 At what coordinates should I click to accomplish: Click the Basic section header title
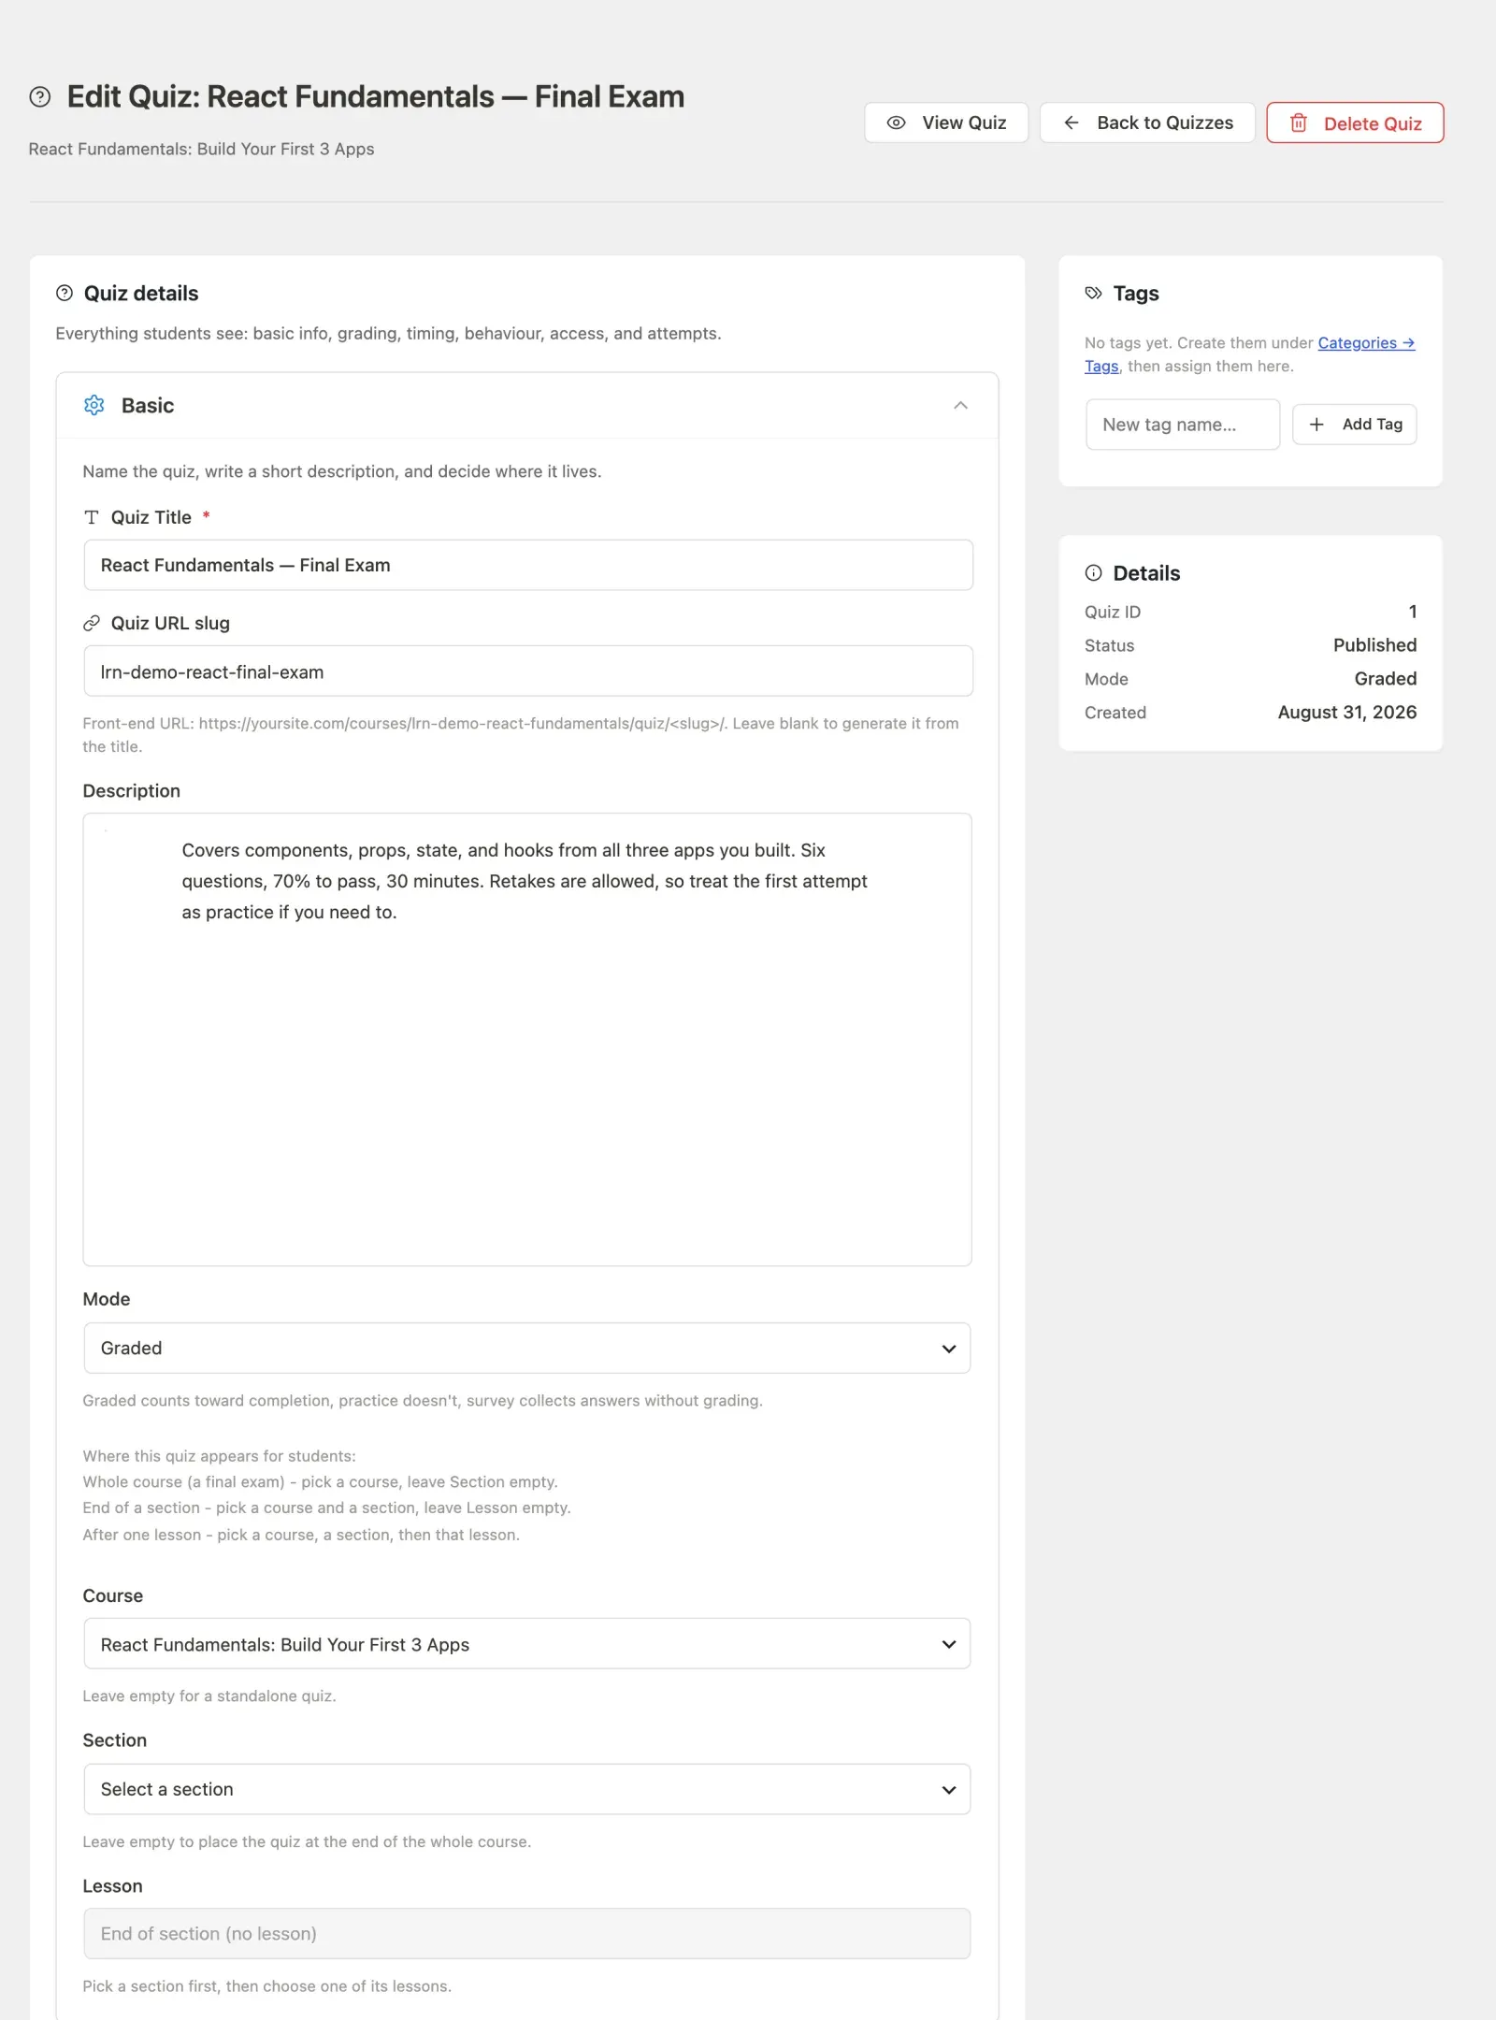pyautogui.click(x=148, y=405)
